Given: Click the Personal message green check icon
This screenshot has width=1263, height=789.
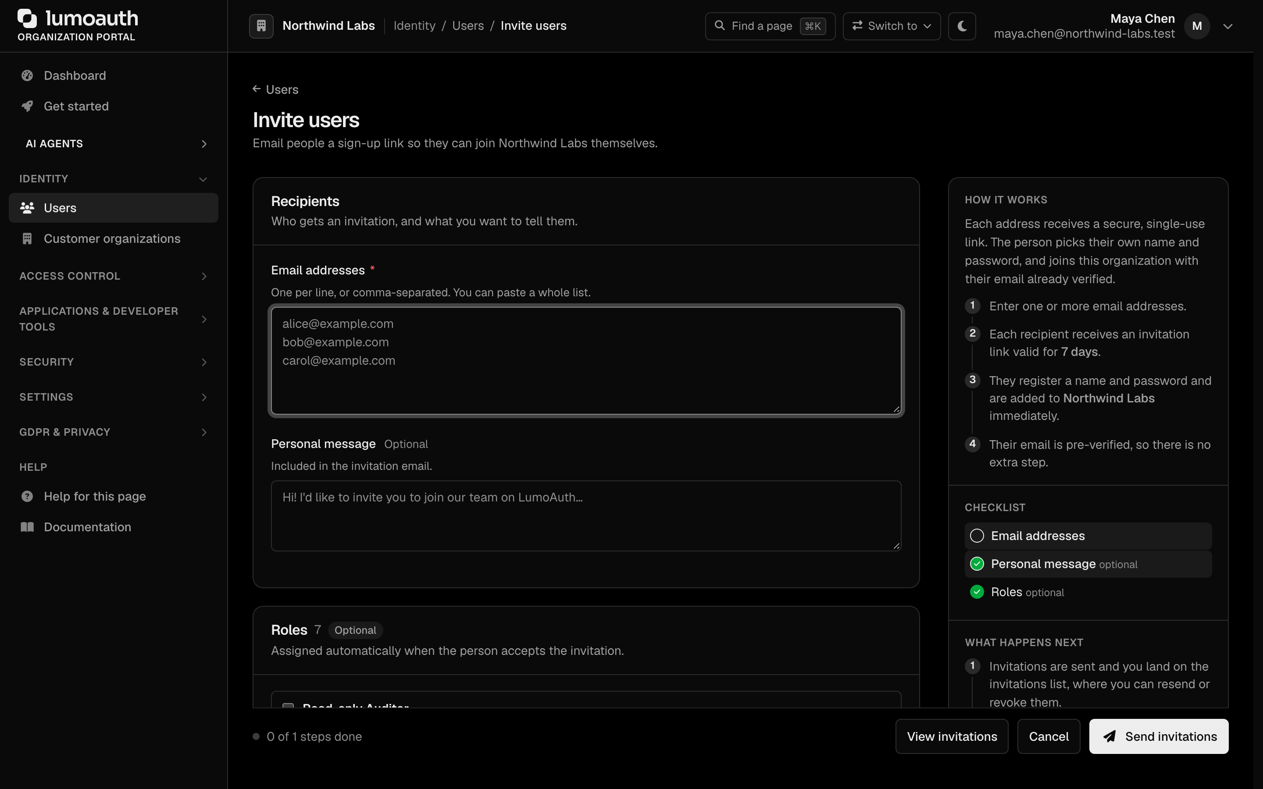Looking at the screenshot, I should (x=977, y=564).
